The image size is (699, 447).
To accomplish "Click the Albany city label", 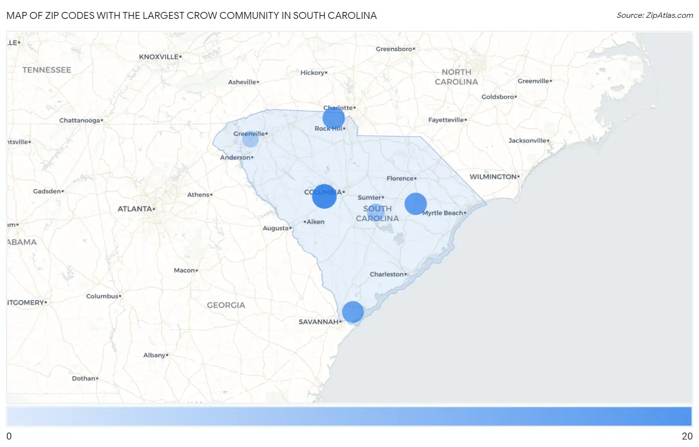I will click(155, 355).
